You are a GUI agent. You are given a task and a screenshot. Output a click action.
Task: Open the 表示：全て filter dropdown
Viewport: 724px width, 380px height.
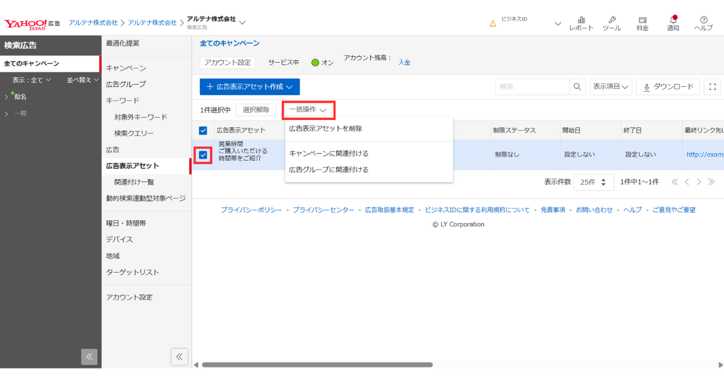pyautogui.click(x=32, y=80)
